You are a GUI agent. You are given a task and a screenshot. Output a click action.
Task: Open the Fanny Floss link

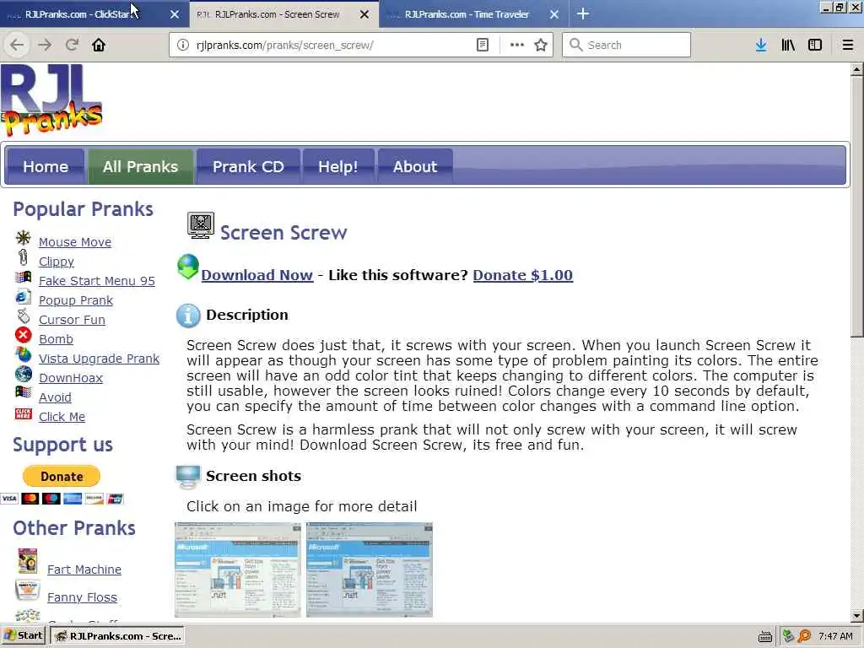click(82, 597)
